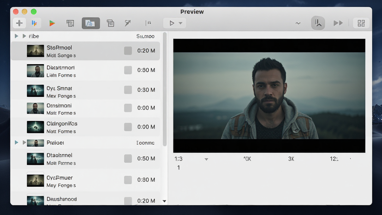Check the box in Daushanood row
Image resolution: width=382 pixels, height=215 pixels.
point(128,201)
